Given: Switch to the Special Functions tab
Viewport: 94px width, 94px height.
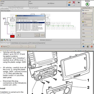Looking at the screenshot, I should coord(33,8).
